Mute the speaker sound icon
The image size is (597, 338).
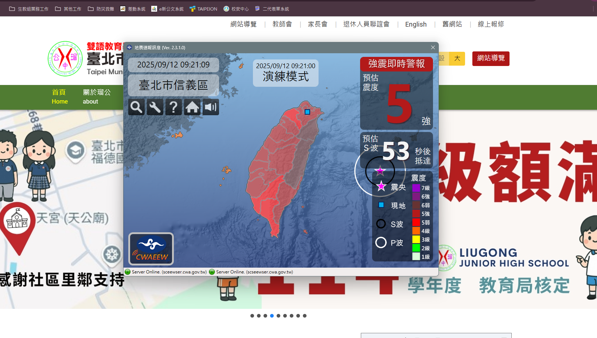(x=211, y=107)
